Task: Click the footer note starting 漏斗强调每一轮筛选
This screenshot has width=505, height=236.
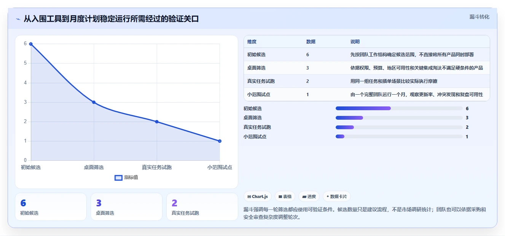Action: tap(365, 214)
